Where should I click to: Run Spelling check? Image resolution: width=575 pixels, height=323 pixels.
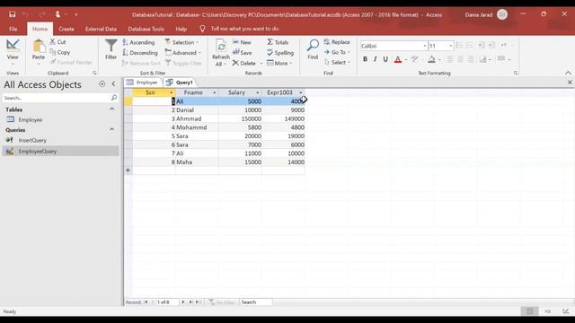tap(280, 52)
